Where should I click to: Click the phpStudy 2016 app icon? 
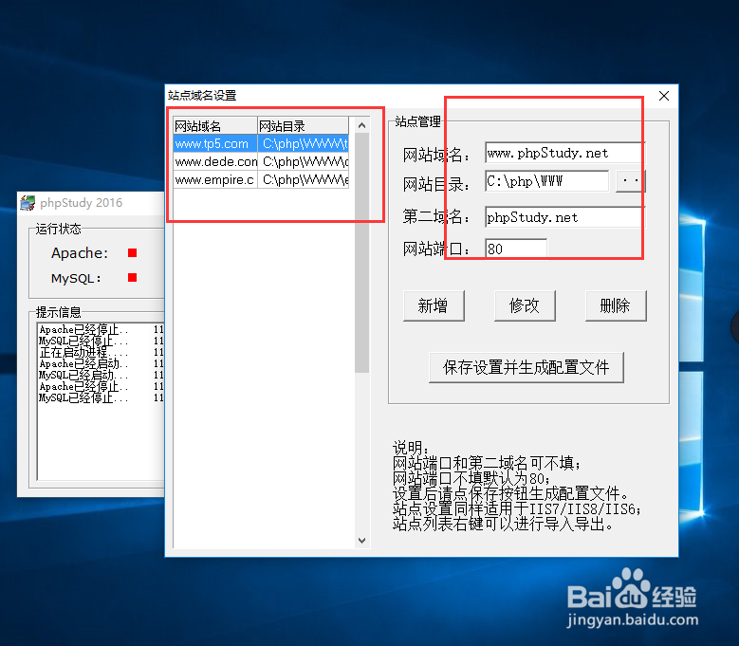(28, 203)
